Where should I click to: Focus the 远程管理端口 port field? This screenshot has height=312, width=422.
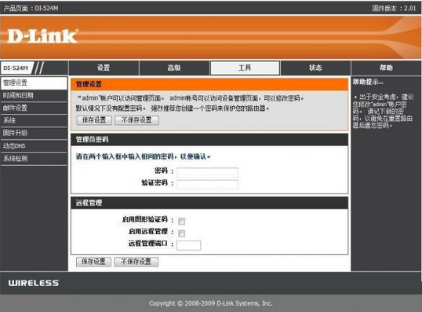click(x=188, y=245)
